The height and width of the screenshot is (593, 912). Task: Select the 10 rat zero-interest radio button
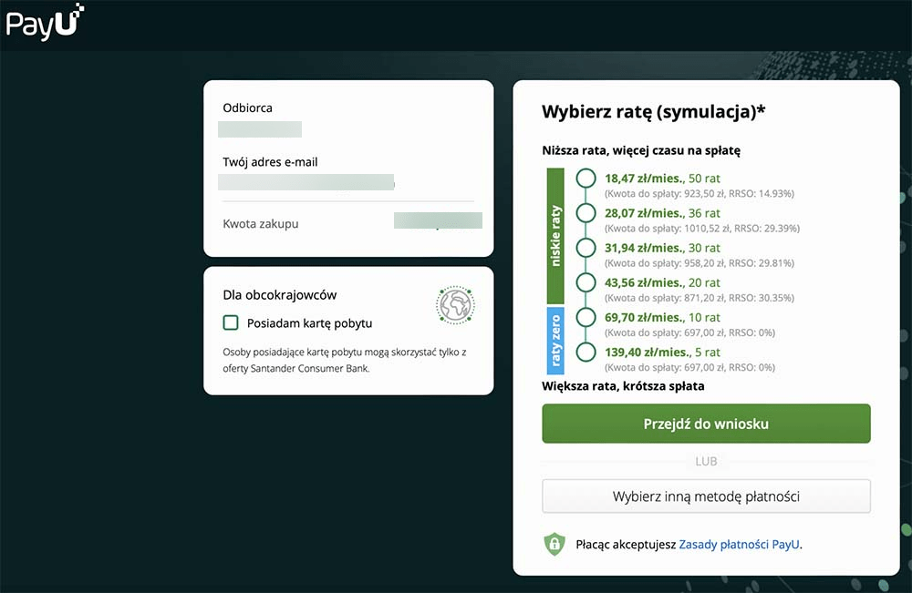[586, 317]
